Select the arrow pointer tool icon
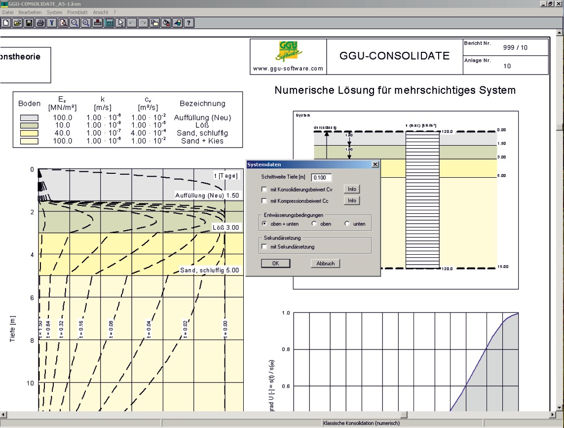Image resolution: width=564 pixels, height=428 pixels. pyautogui.click(x=120, y=23)
